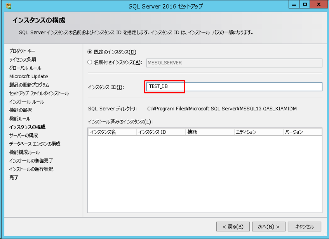Screen dimensions: 329x239
Task: Click the インストール済みのインスタンス(L) label
Action: (120, 122)
